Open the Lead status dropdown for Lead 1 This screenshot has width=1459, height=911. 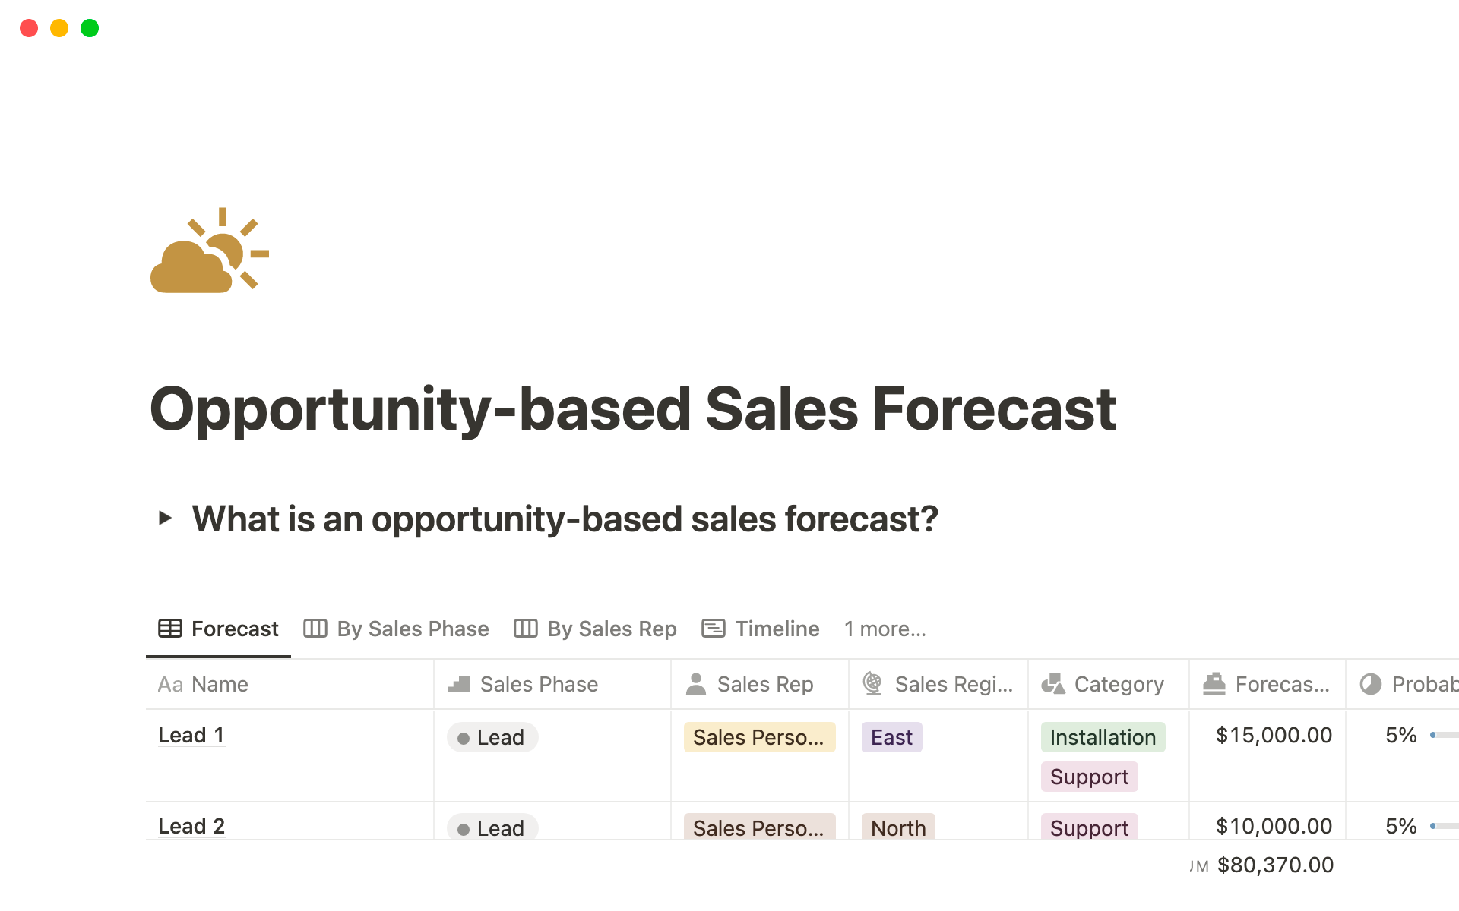coord(492,737)
